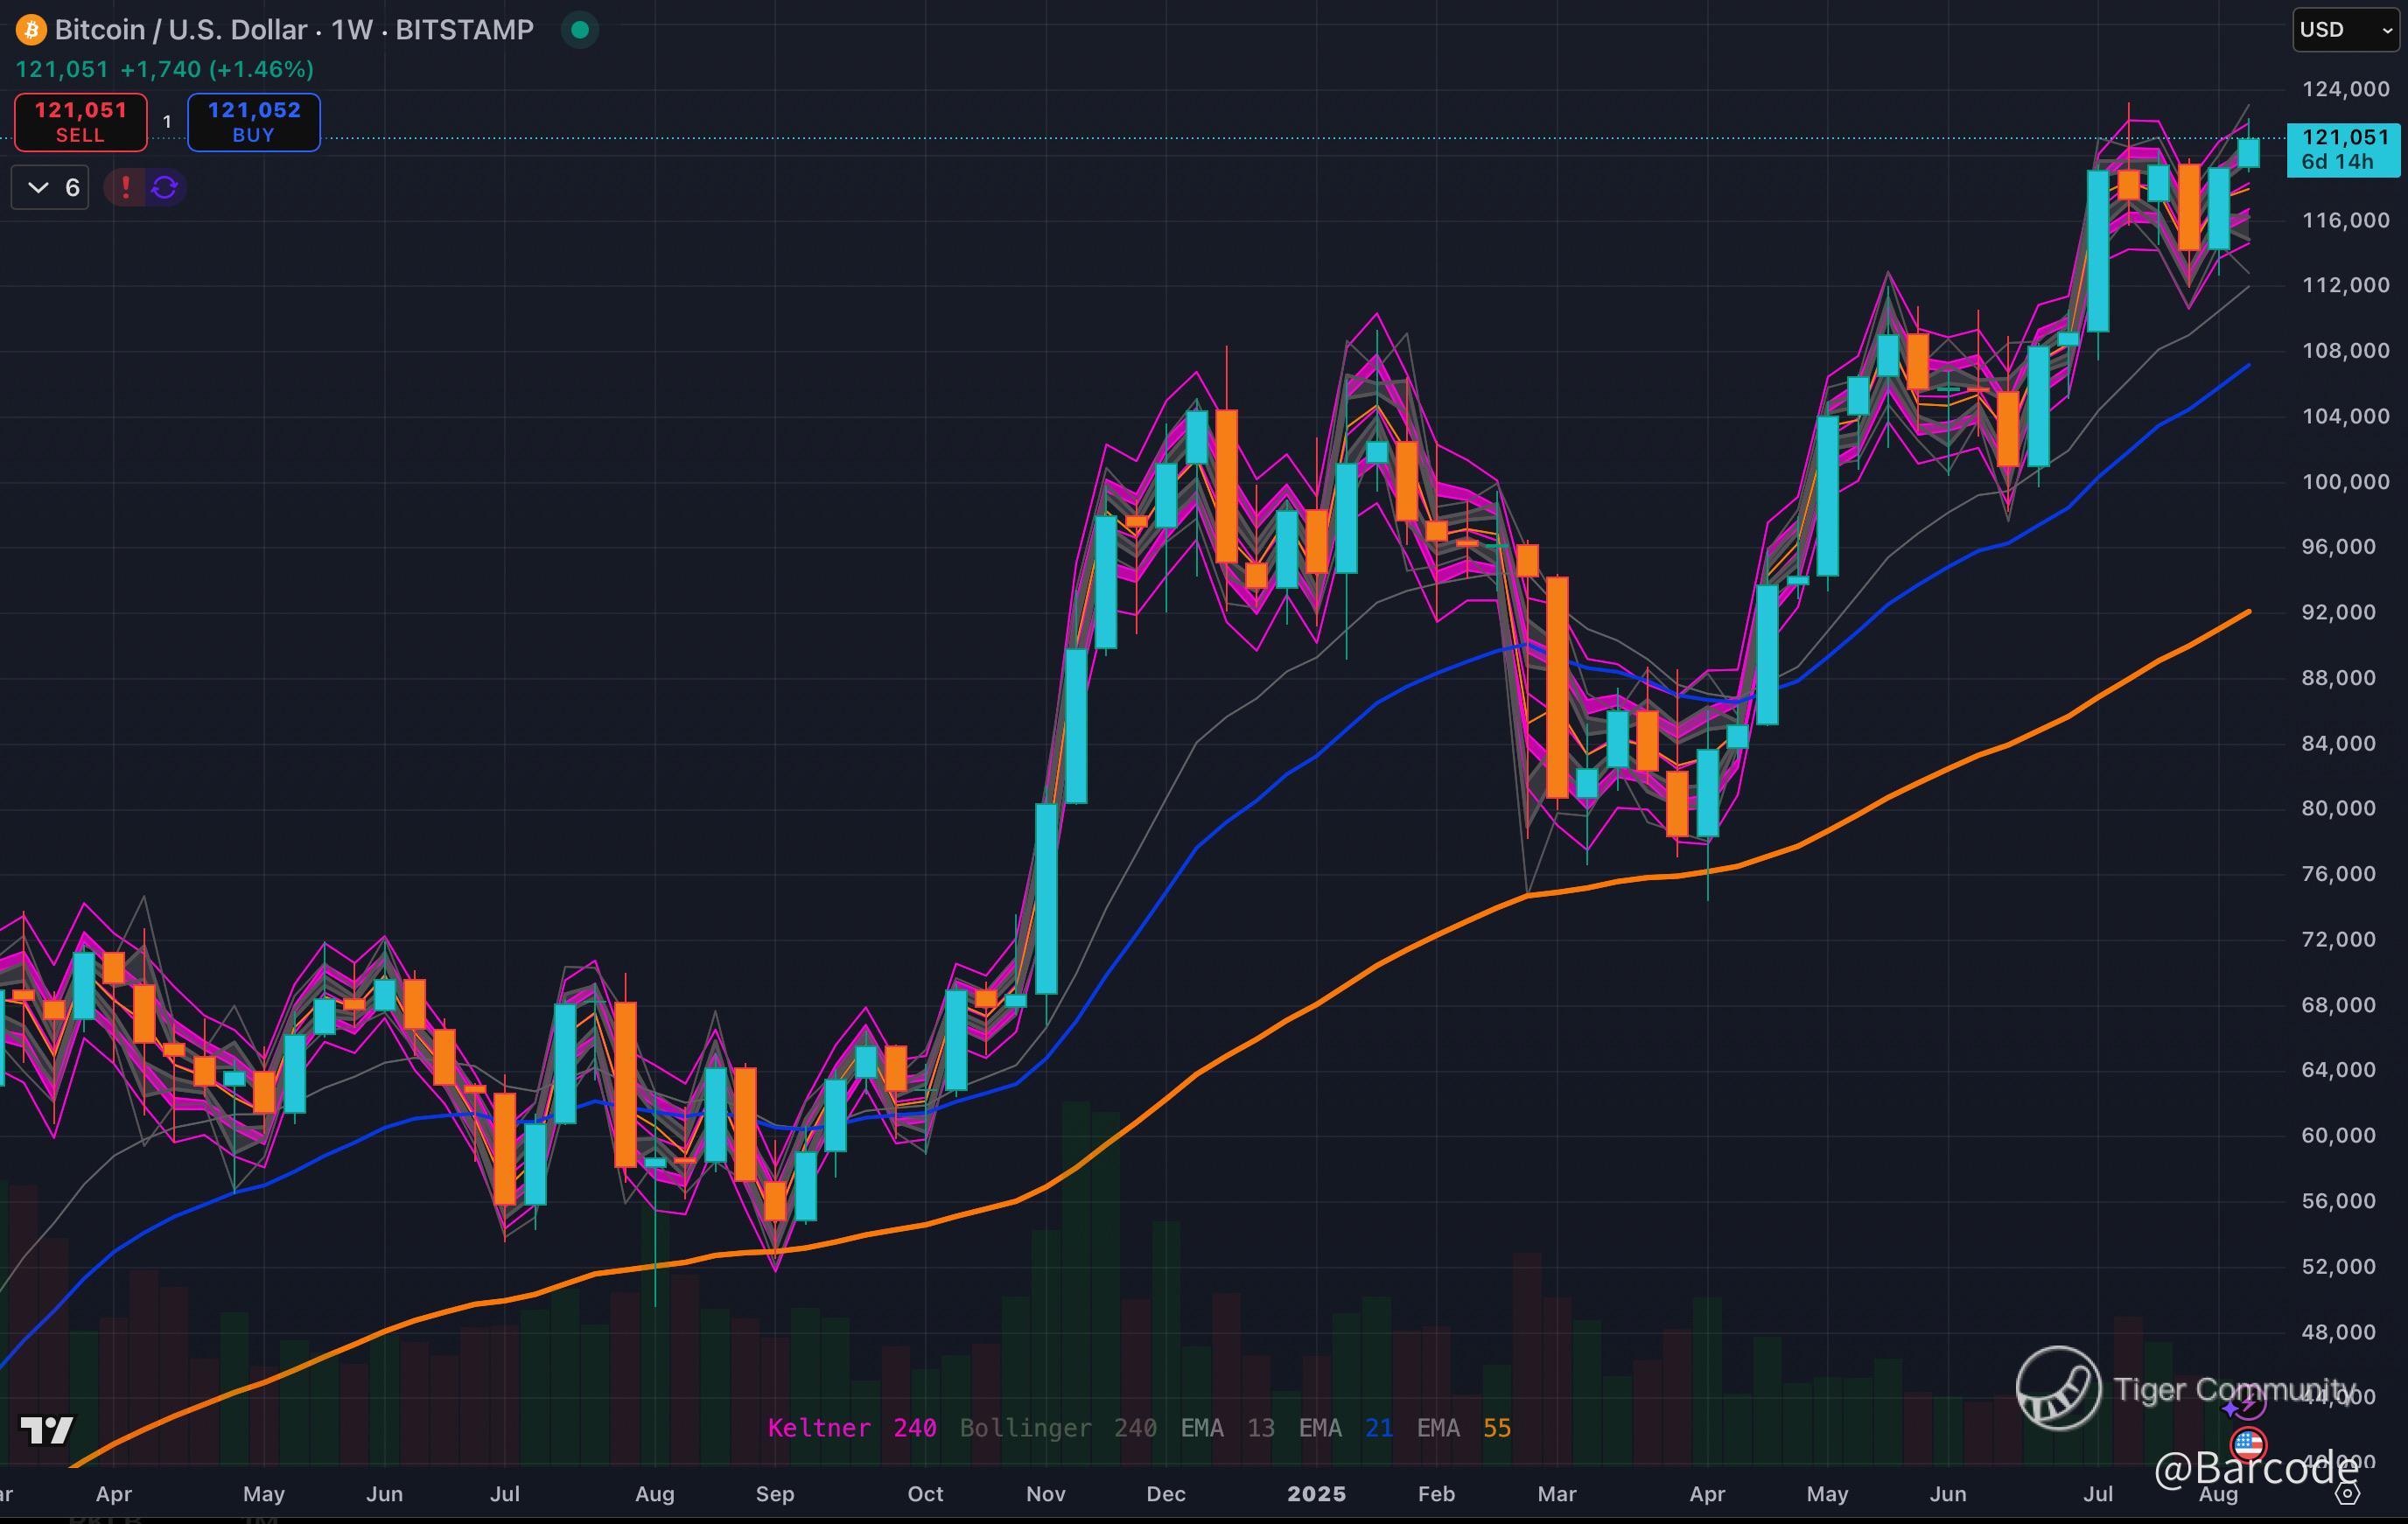
Task: Click the TradingView logo
Action: [47, 1430]
